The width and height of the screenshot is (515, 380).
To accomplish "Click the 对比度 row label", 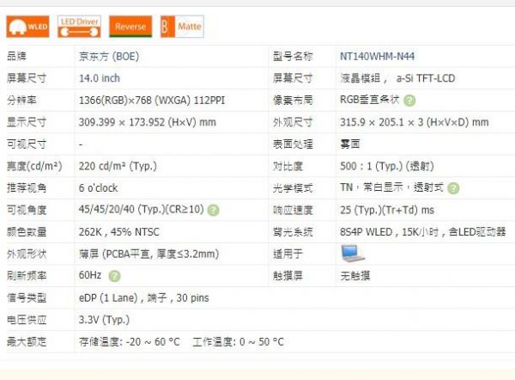I will 288,166.
